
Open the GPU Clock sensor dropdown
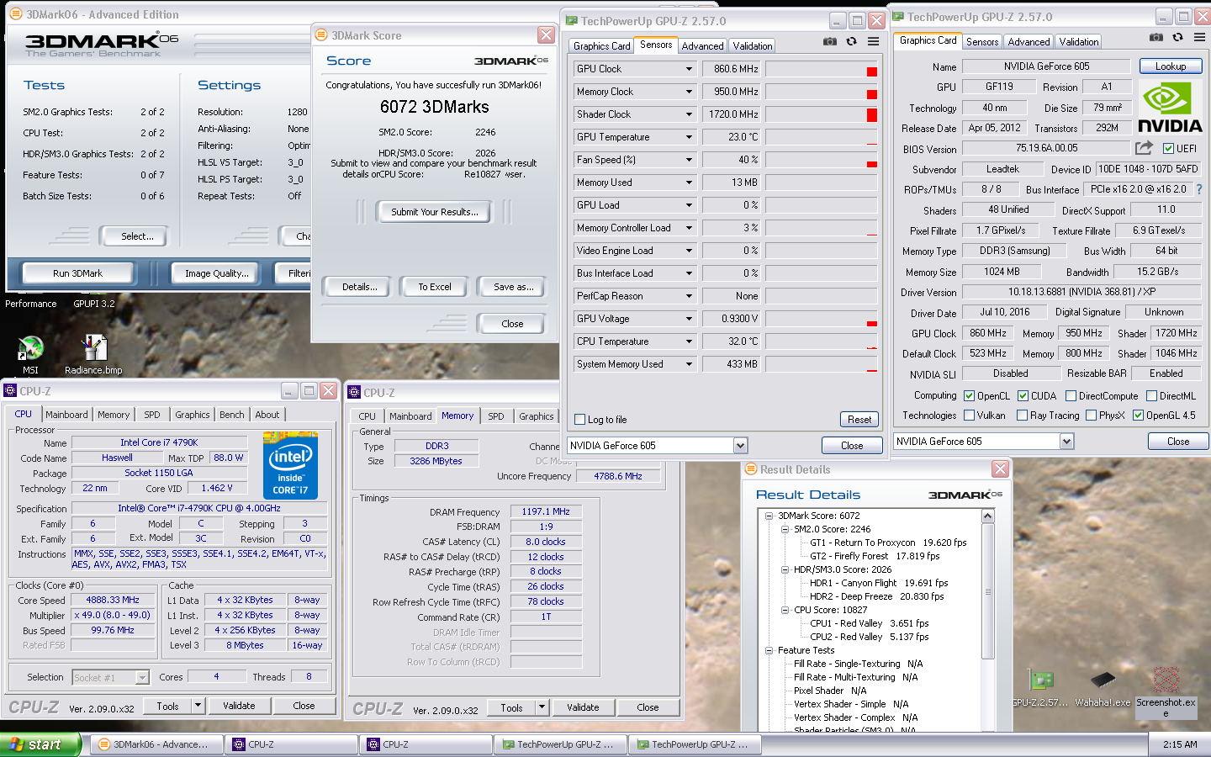[x=689, y=69]
